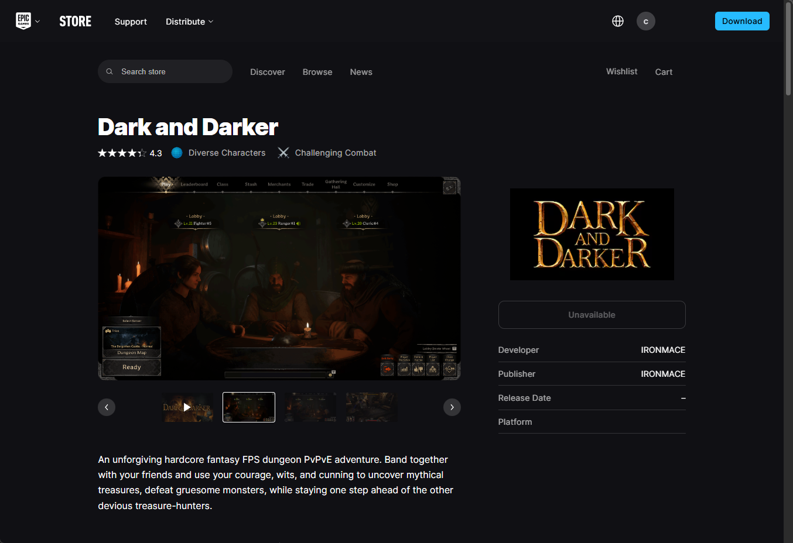Click the blue Download button
Image resolution: width=793 pixels, height=543 pixels.
click(742, 21)
